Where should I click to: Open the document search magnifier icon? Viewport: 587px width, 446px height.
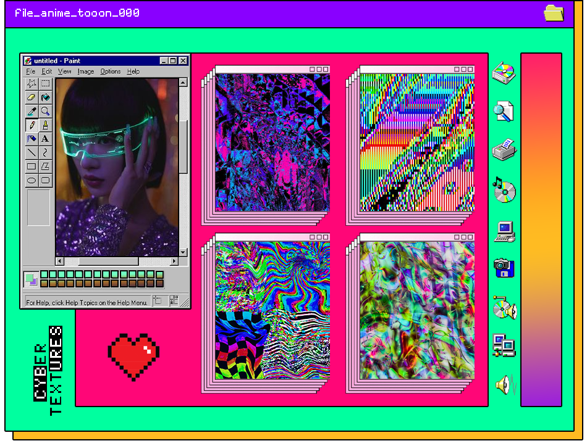pyautogui.click(x=504, y=112)
